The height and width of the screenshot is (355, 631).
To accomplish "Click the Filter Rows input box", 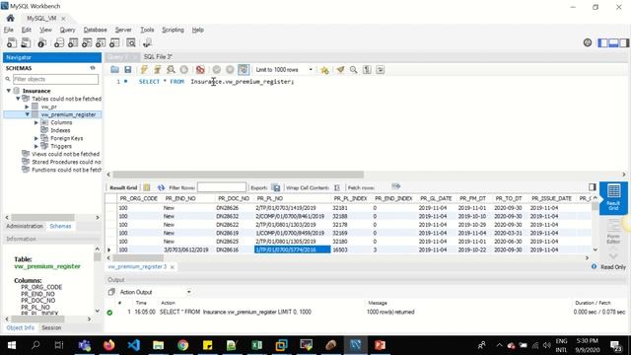I will pyautogui.click(x=222, y=187).
